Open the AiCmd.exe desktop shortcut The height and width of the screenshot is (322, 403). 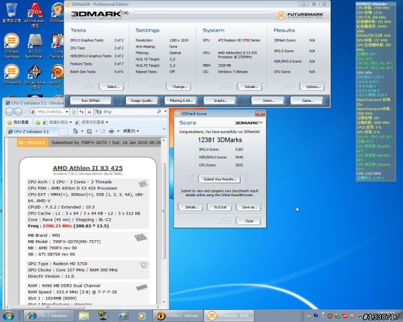[35, 15]
